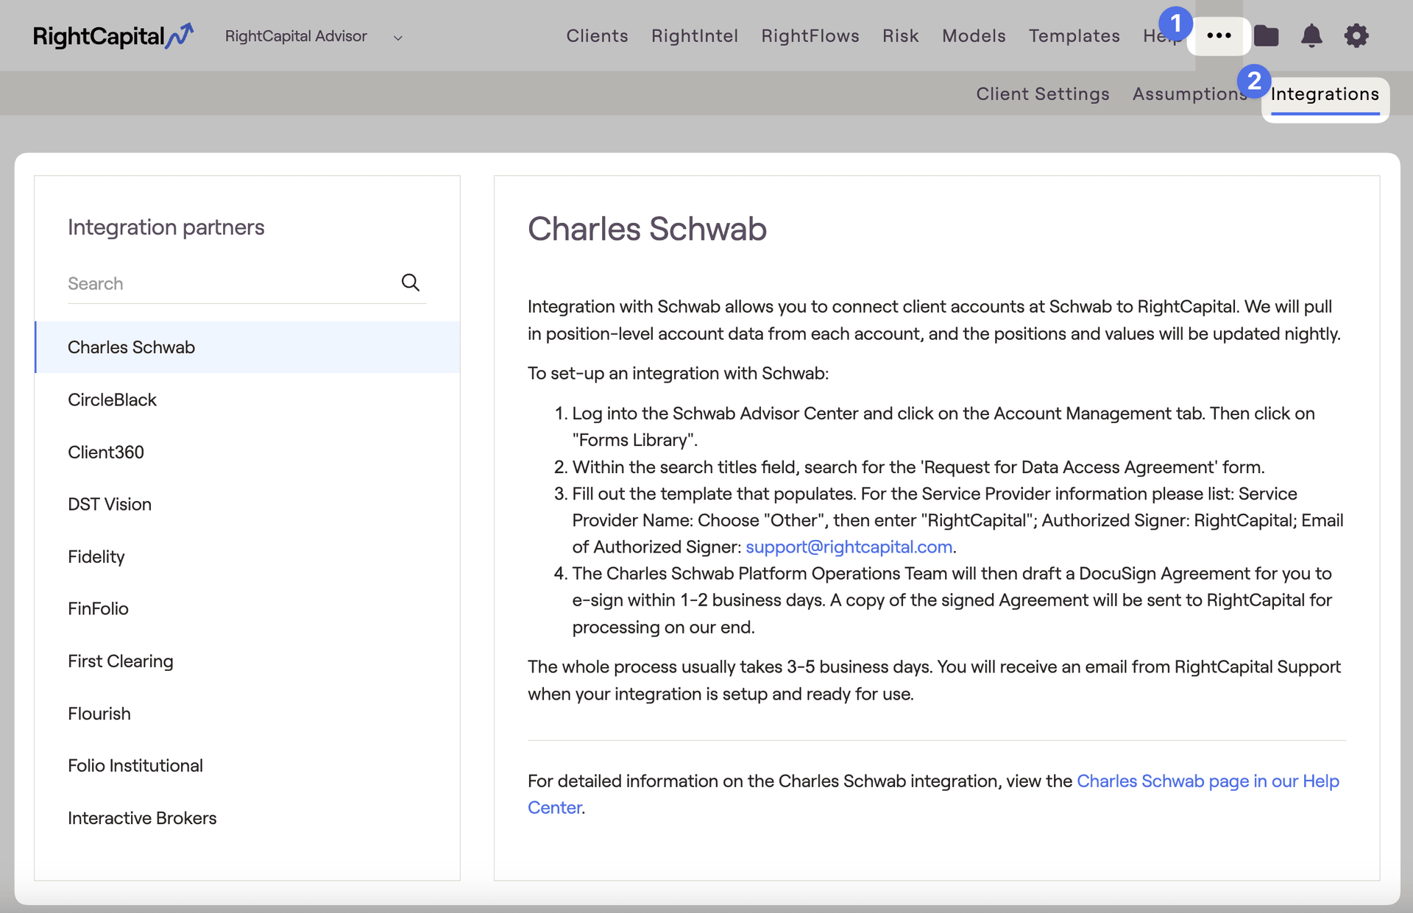Click the RightCapital logo
Screen dimensions: 1413x913
[113, 36]
